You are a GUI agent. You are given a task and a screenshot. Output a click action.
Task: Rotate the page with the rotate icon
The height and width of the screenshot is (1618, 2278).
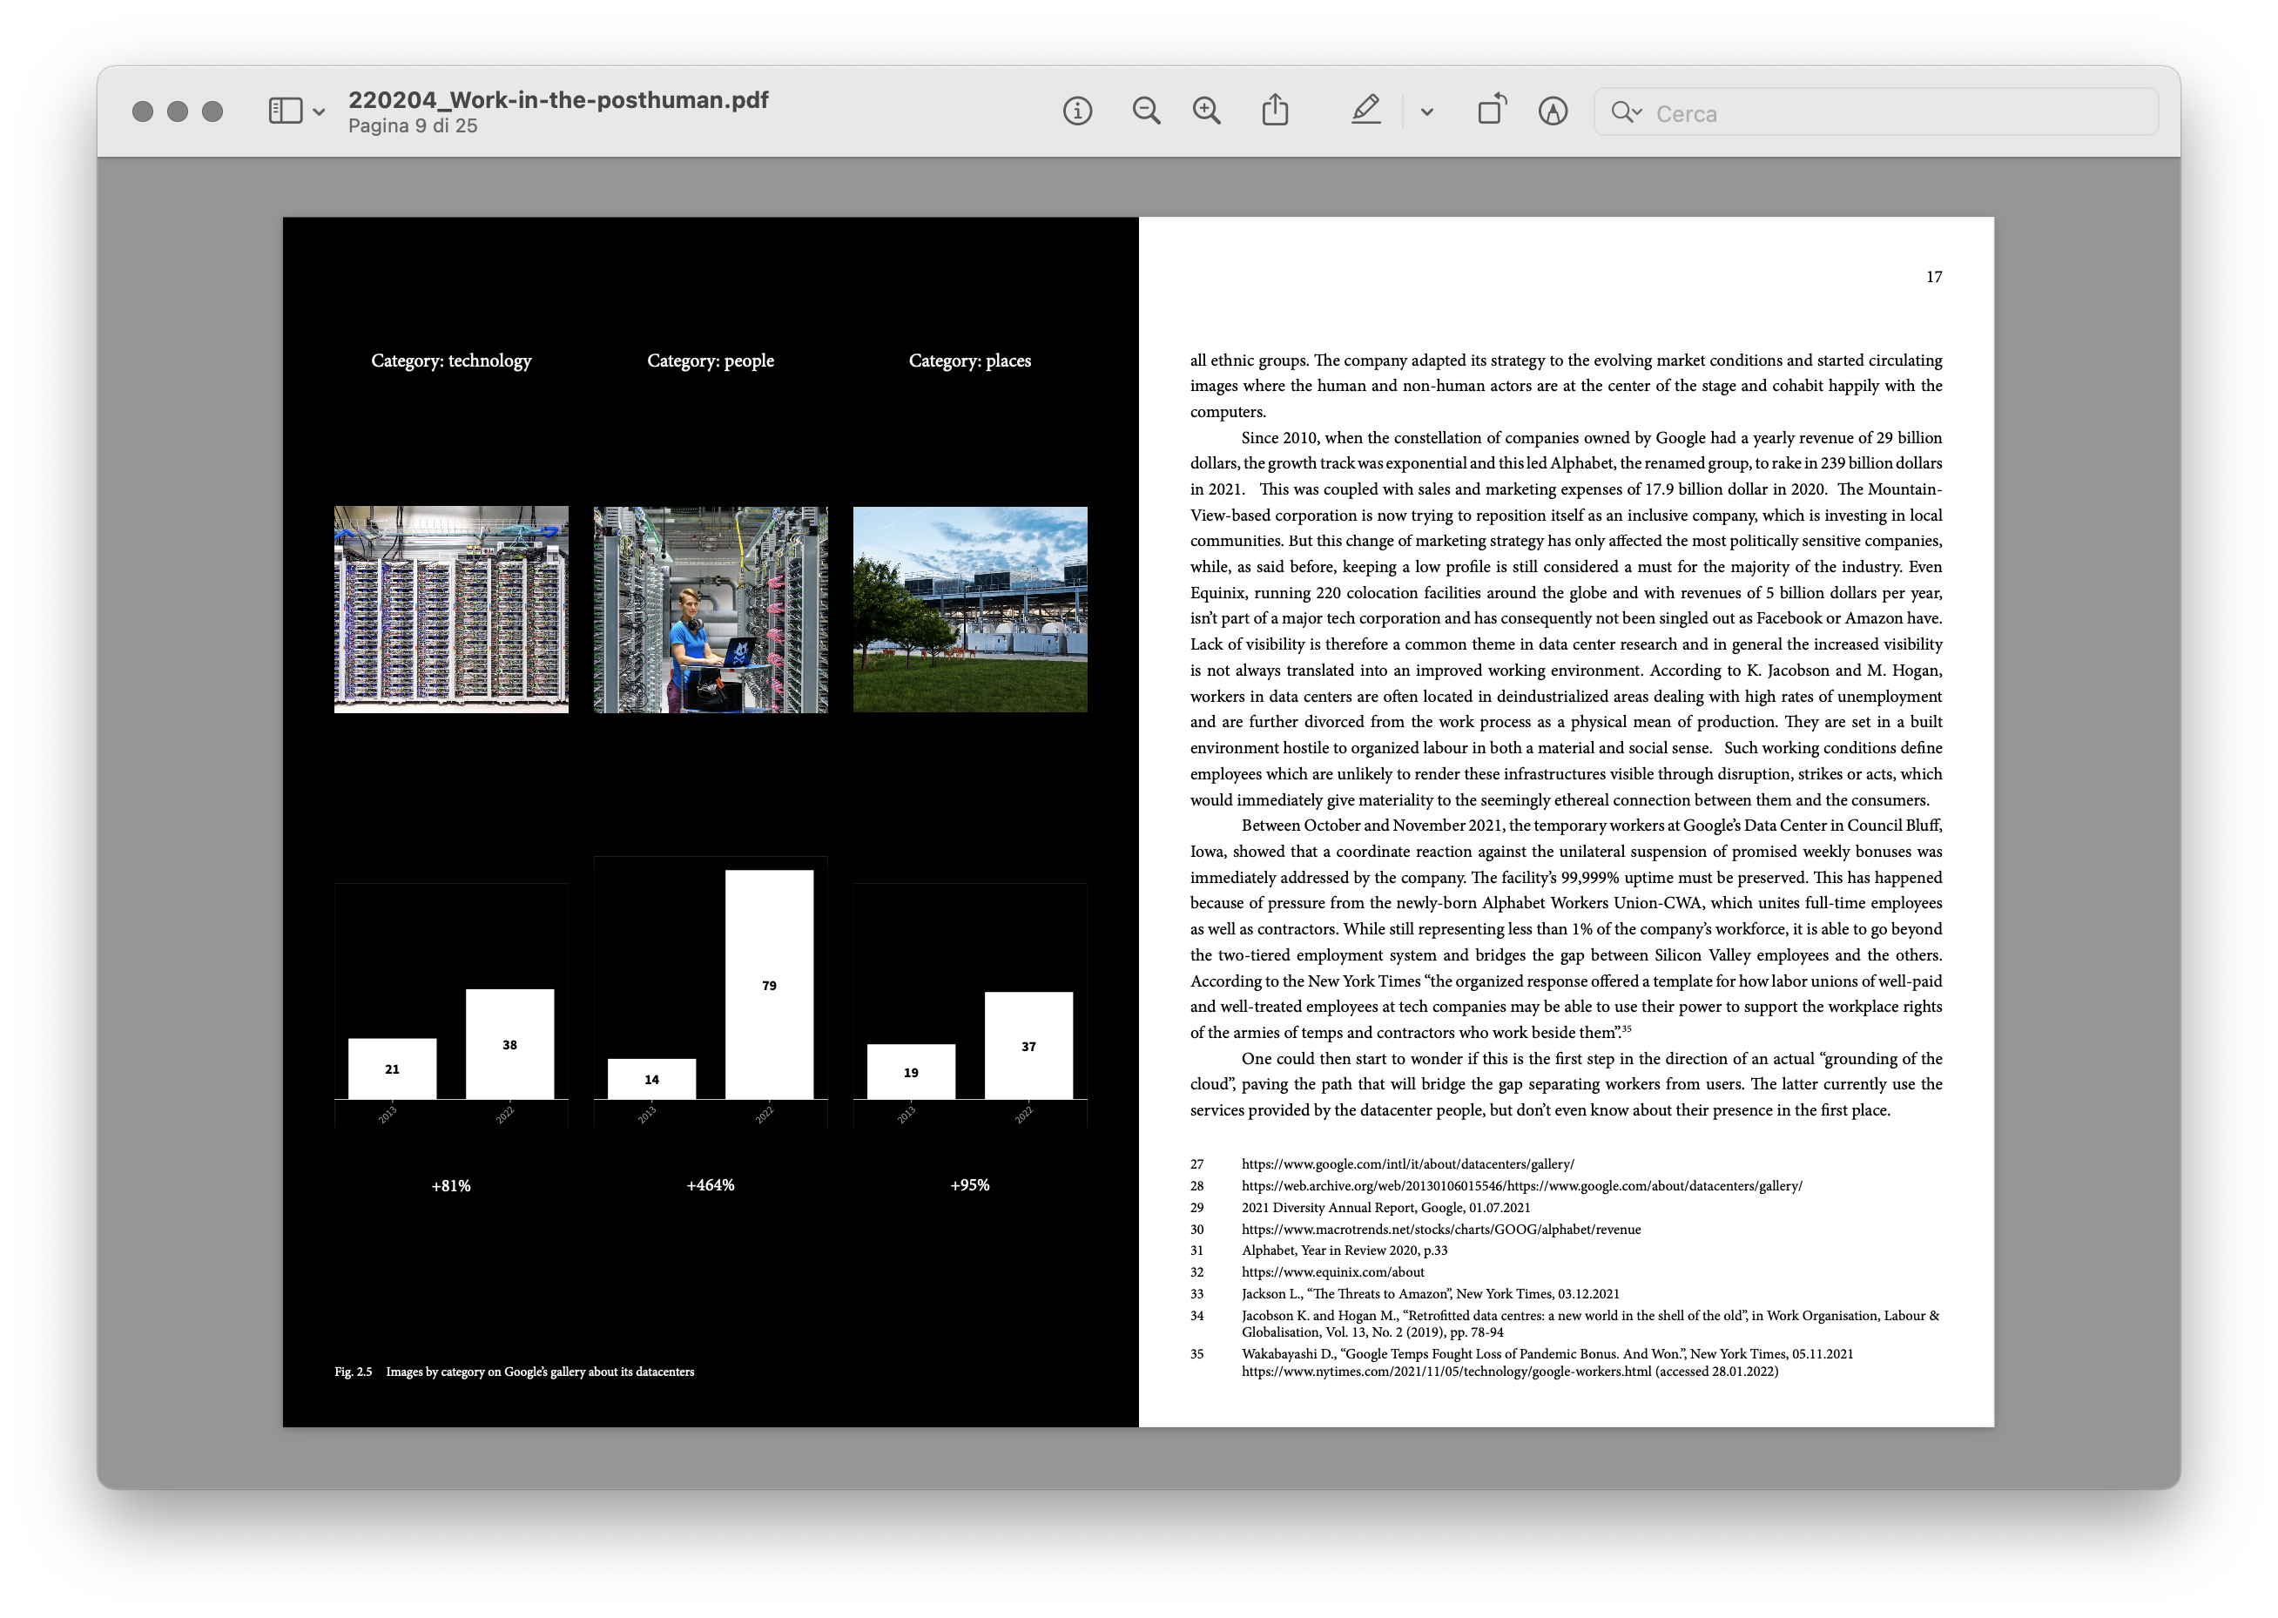1491,111
